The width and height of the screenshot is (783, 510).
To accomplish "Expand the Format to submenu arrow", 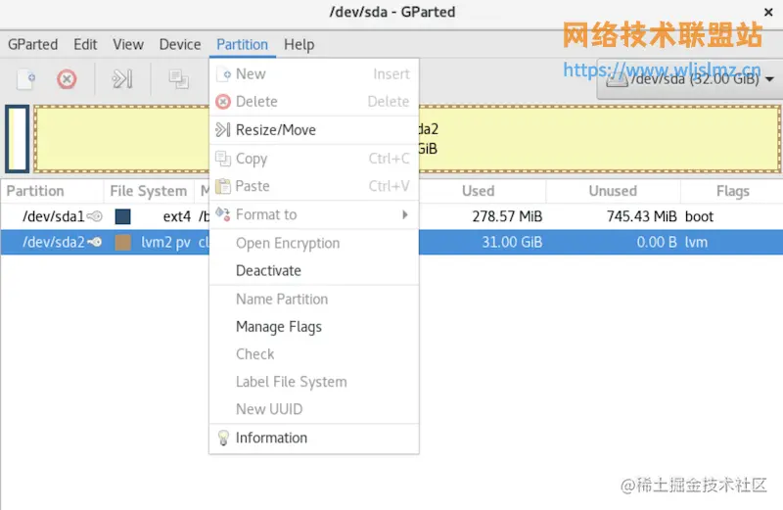I will 404,214.
